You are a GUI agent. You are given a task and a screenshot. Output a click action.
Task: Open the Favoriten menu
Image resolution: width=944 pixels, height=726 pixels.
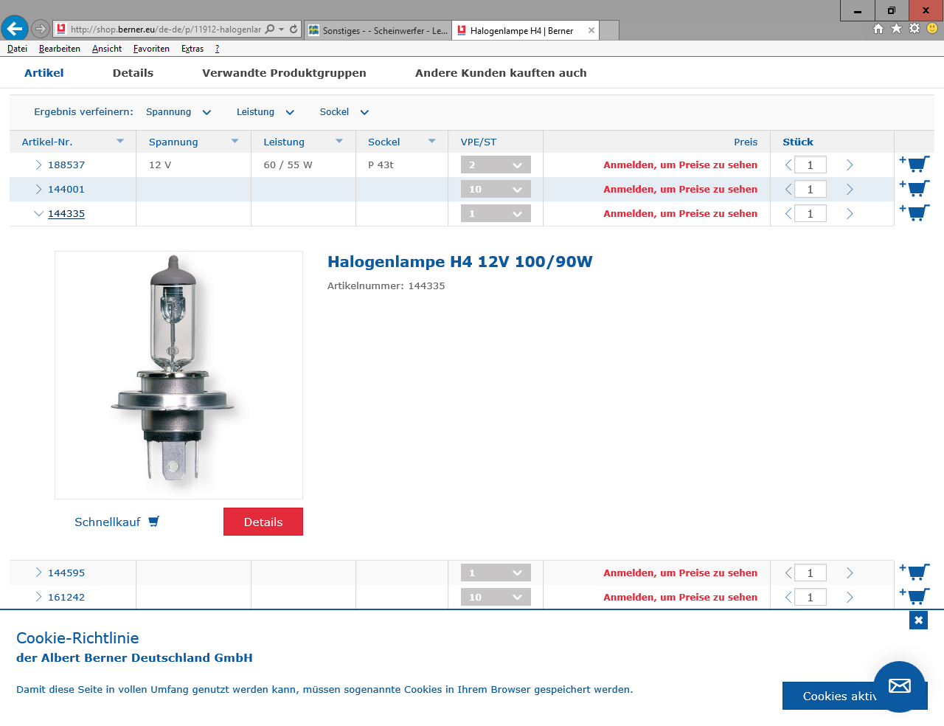pyautogui.click(x=151, y=49)
